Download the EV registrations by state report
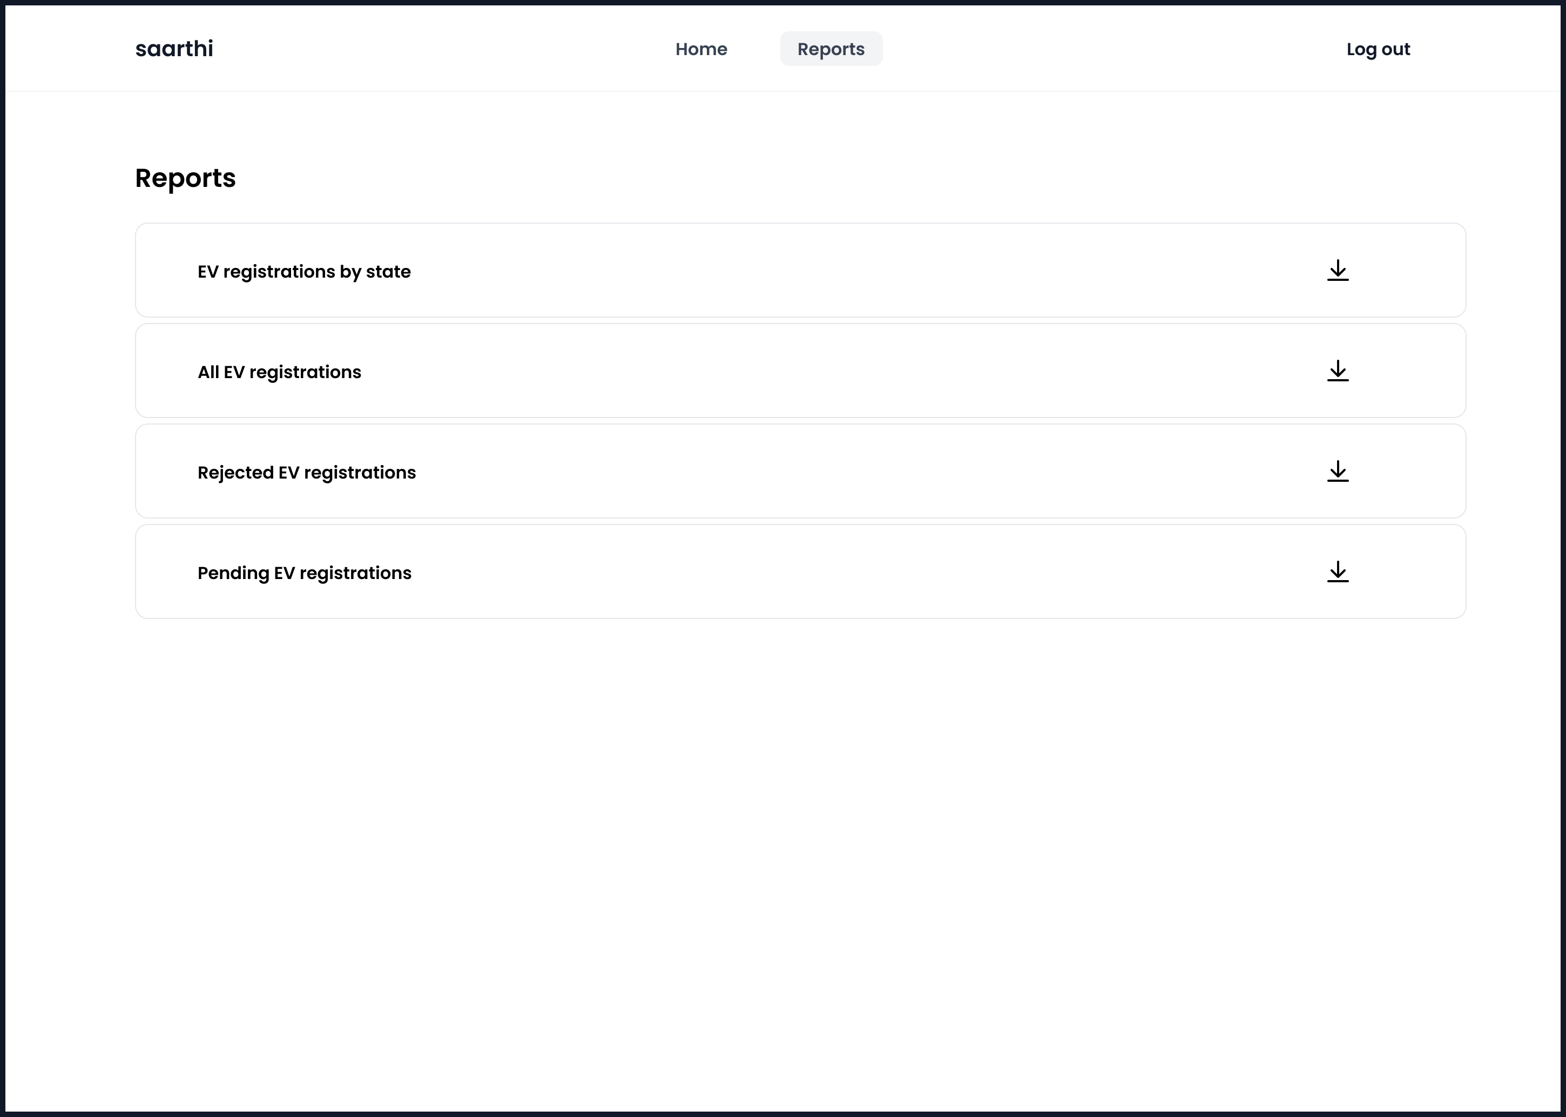Viewport: 1566px width, 1117px height. pos(1337,270)
